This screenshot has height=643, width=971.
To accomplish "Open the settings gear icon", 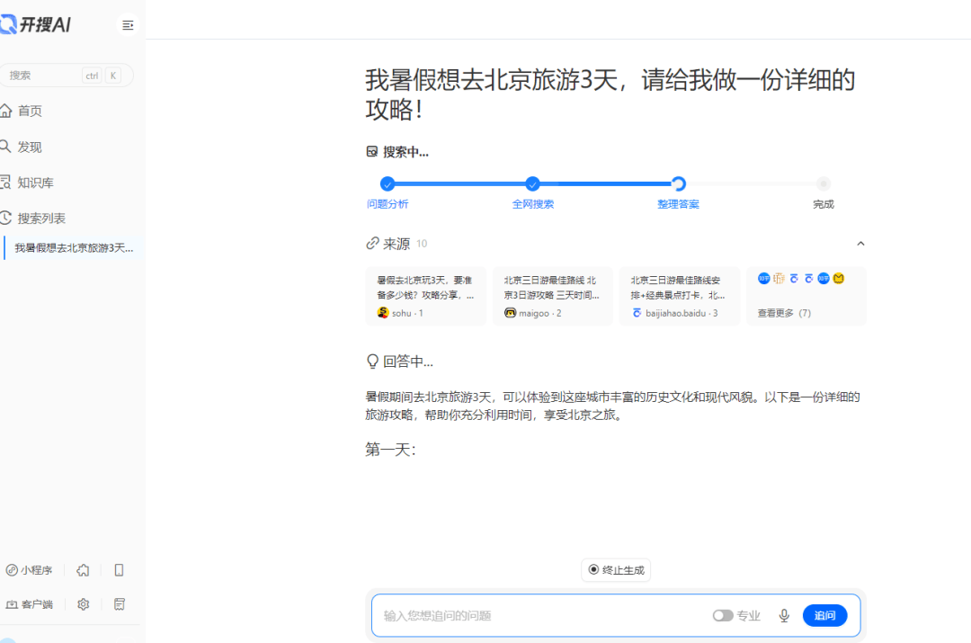I will click(x=84, y=604).
